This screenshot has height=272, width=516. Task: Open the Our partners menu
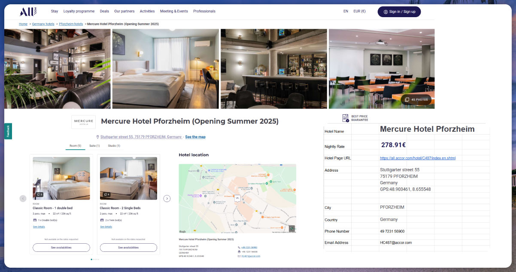pos(124,12)
